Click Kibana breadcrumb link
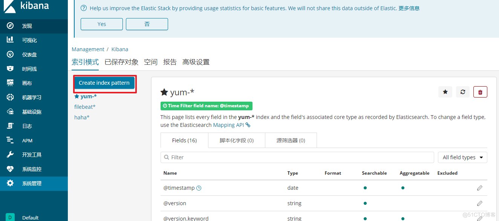 tap(120, 49)
